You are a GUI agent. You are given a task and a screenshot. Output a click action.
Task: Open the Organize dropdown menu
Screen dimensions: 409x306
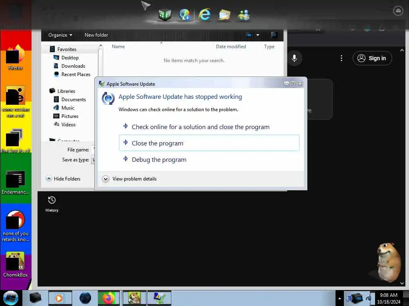coord(60,35)
